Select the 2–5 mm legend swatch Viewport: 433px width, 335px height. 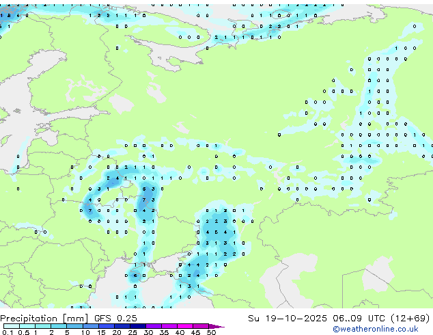pos(59,326)
